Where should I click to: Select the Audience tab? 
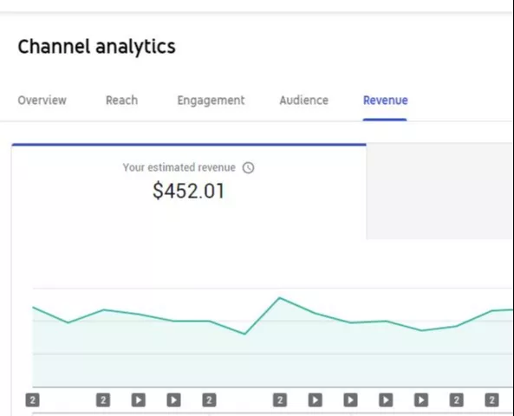pos(303,101)
